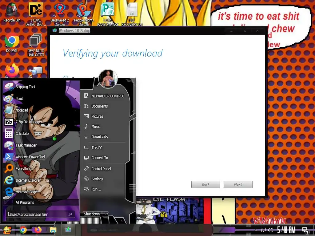Screen dimensions: 315x236
Task: Launch Windows PowerShell
Action: (x=41, y=157)
